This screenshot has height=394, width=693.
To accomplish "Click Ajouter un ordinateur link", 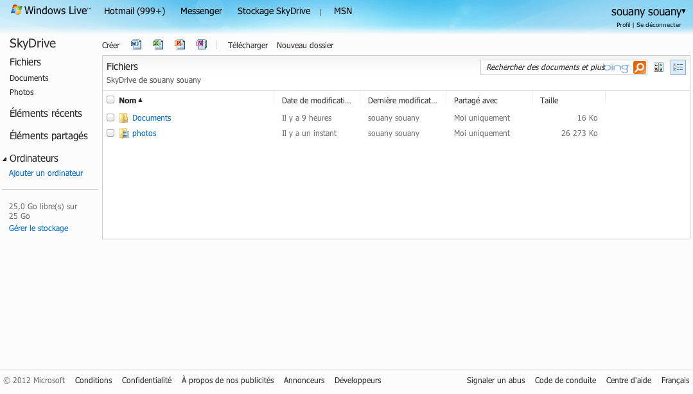I will (46, 173).
